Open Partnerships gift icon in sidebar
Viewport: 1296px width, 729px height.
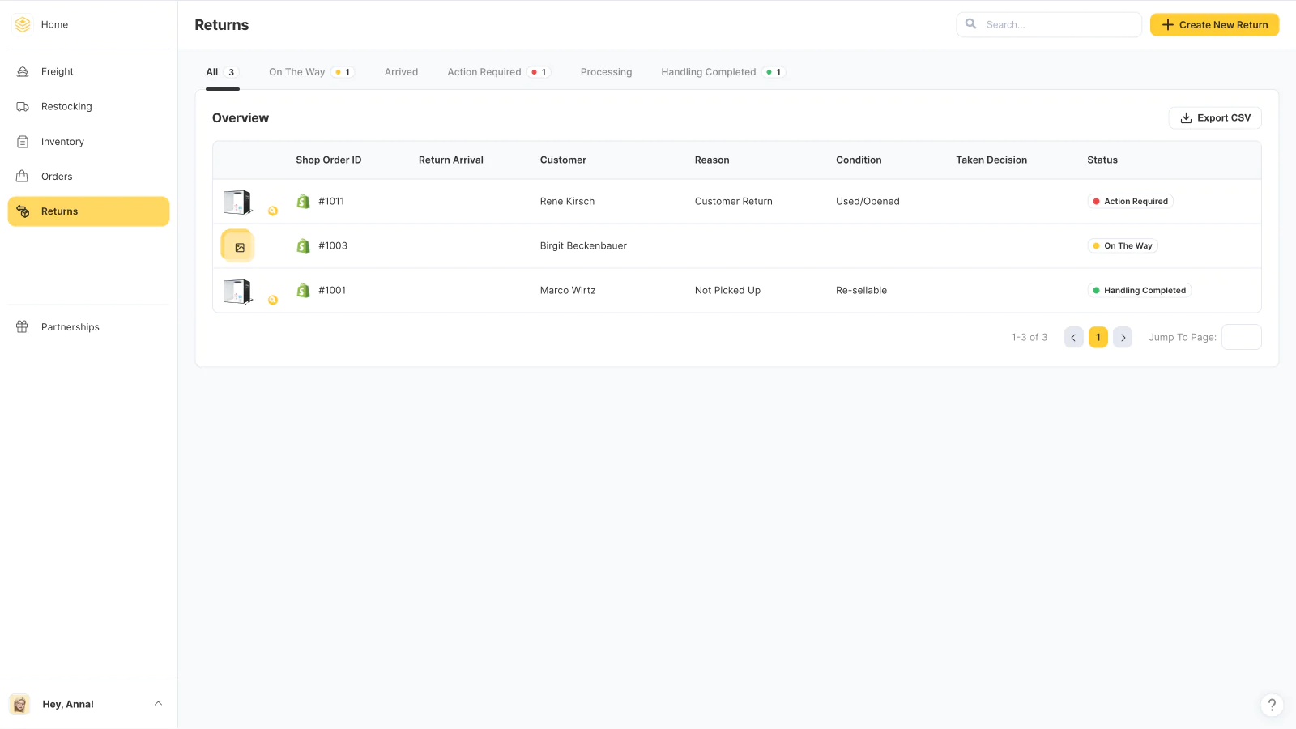click(23, 327)
